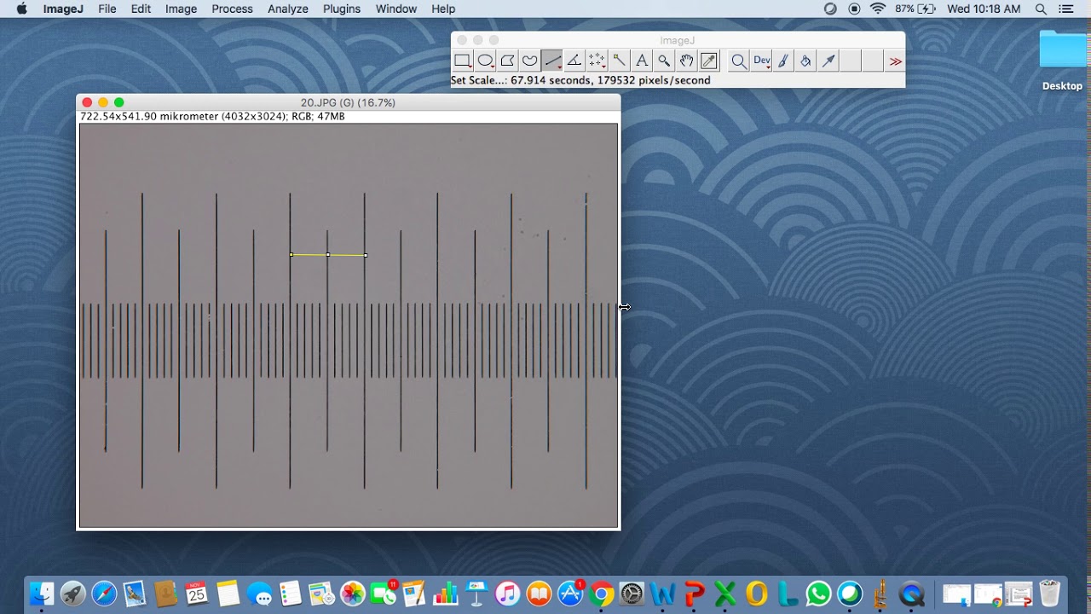Open Mail stamp icon in Dock
Viewport: 1091px width, 614px height.
(x=135, y=593)
